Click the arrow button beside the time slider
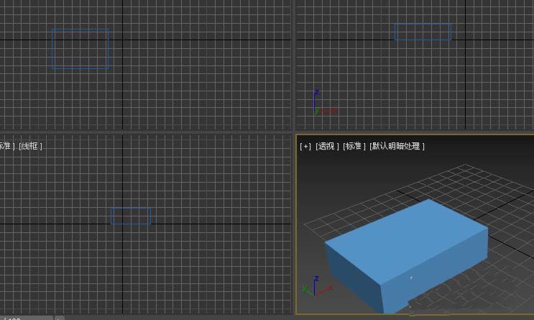Viewport: 534px width, 320px height. (x=59, y=319)
